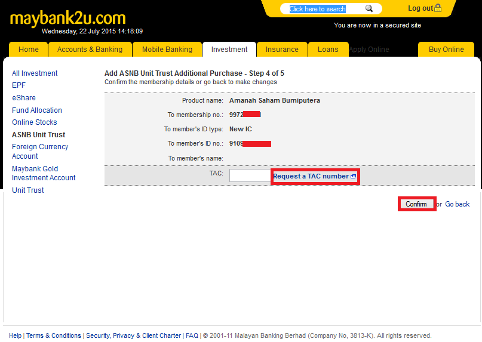Open Online Stocks in the sidebar
Screen dimensions: 482x342
click(x=35, y=122)
